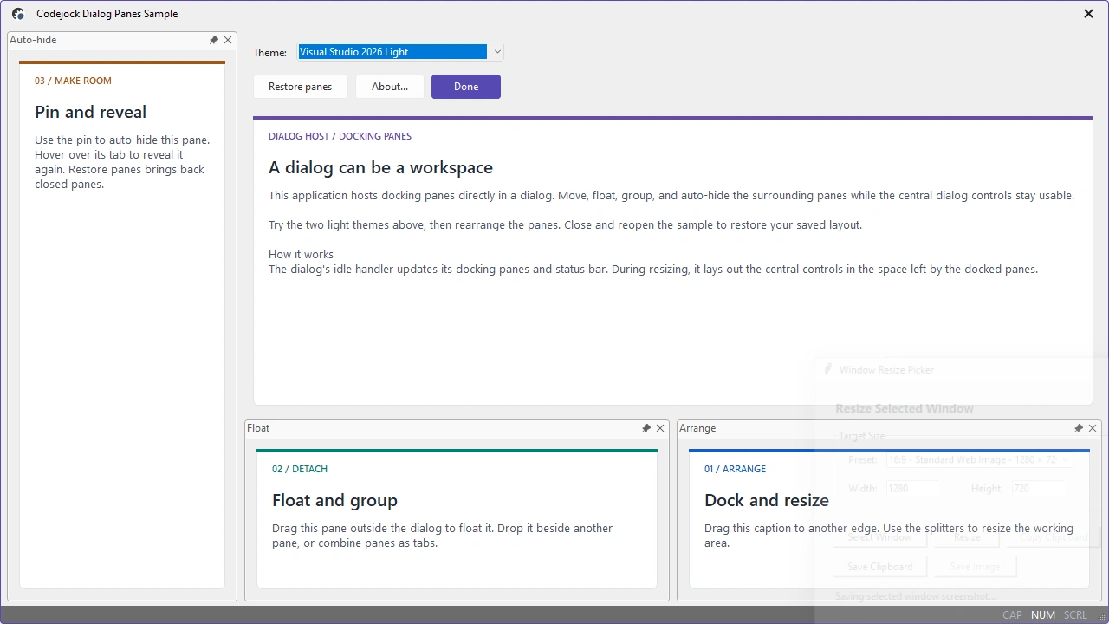
Task: Close the Auto-hide pane
Action: click(228, 40)
